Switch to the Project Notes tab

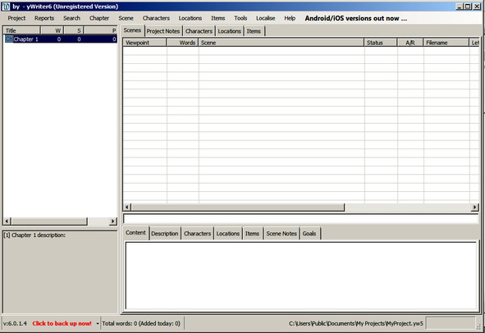point(163,31)
